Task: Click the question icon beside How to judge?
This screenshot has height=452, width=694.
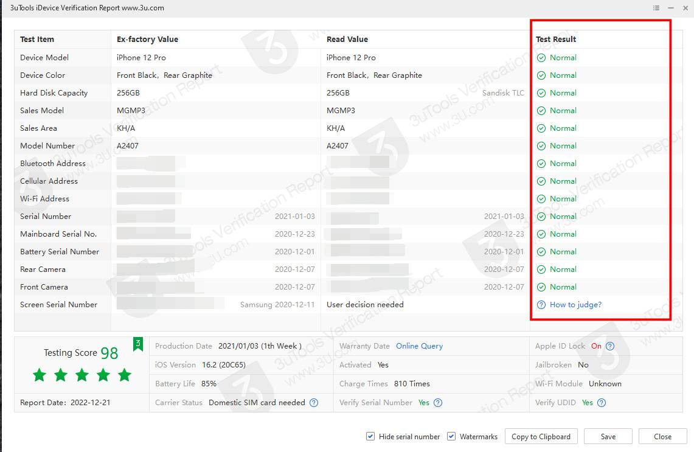Action: point(541,305)
